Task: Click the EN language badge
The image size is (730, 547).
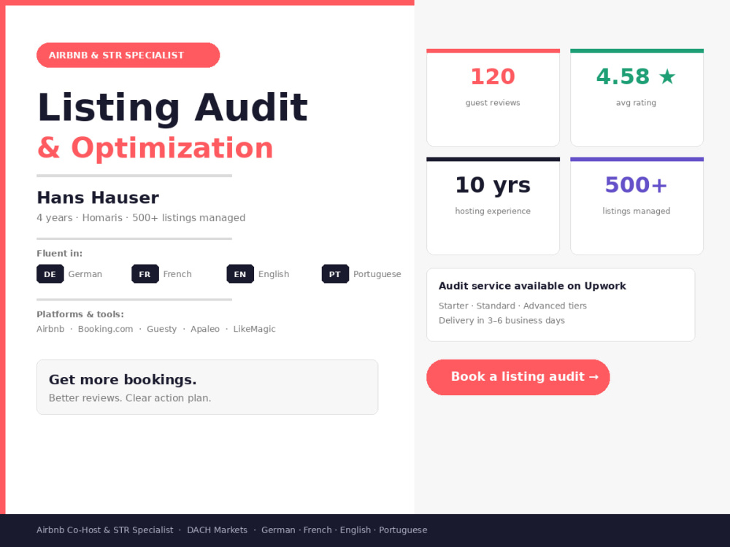Action: (239, 274)
